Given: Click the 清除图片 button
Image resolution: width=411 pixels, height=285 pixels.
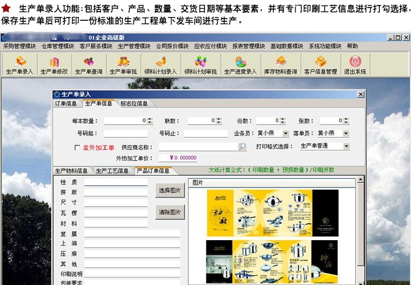Looking at the screenshot, I should click(170, 212).
